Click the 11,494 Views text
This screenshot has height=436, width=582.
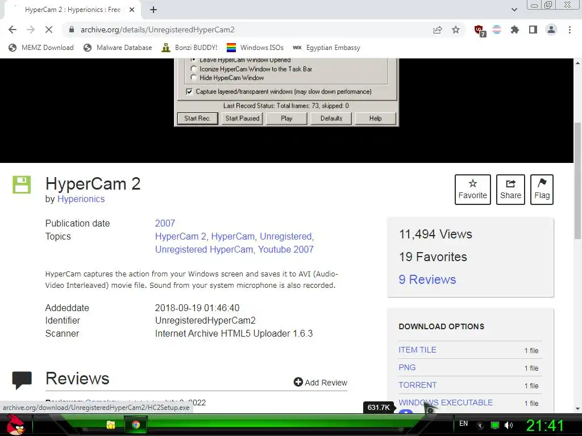[435, 234]
